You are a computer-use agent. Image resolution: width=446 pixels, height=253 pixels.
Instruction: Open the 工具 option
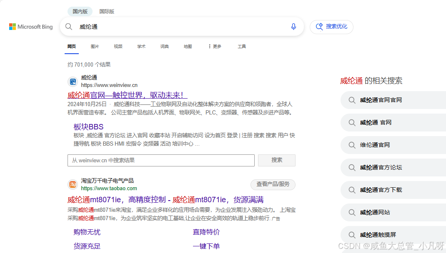(x=242, y=47)
